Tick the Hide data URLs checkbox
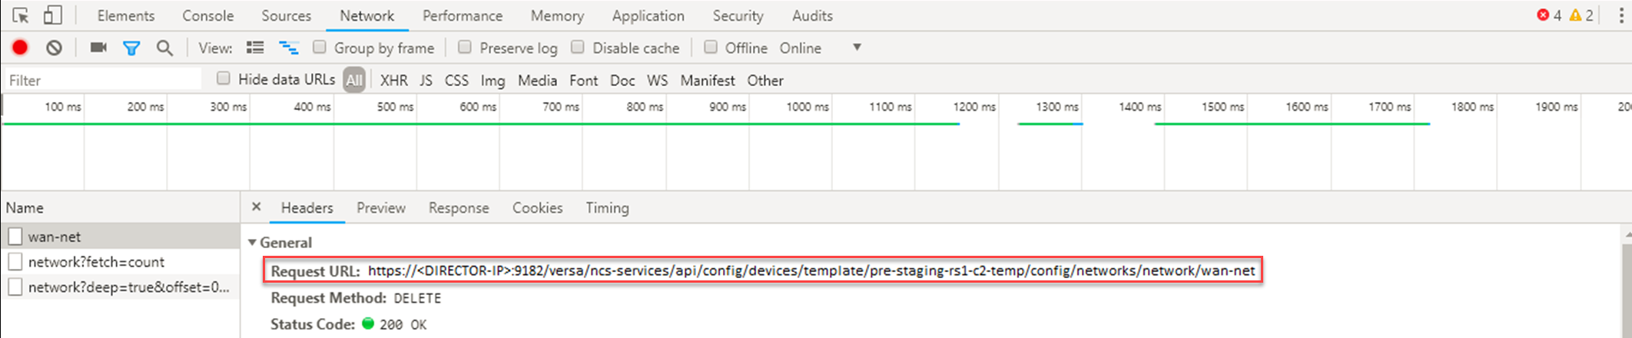1632x338 pixels. point(224,78)
